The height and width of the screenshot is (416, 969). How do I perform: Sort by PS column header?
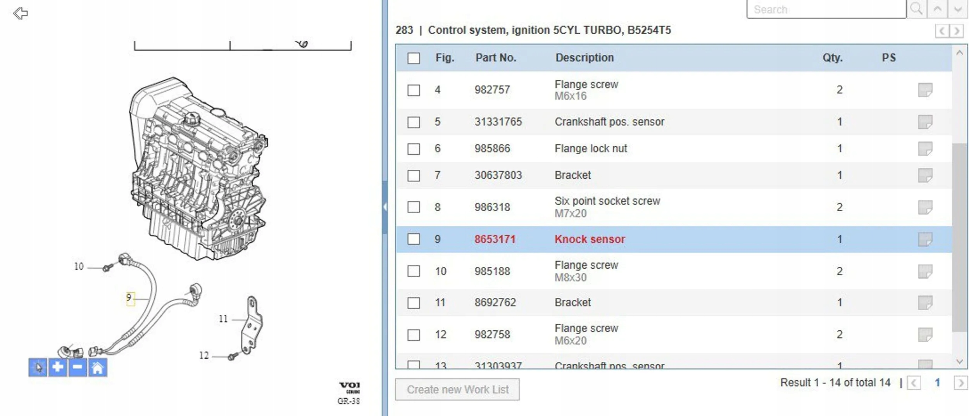pos(889,58)
